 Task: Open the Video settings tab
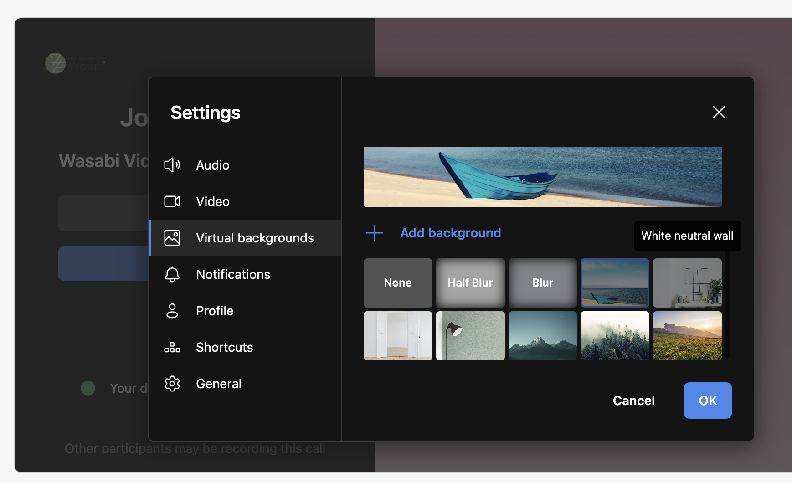[x=245, y=201]
